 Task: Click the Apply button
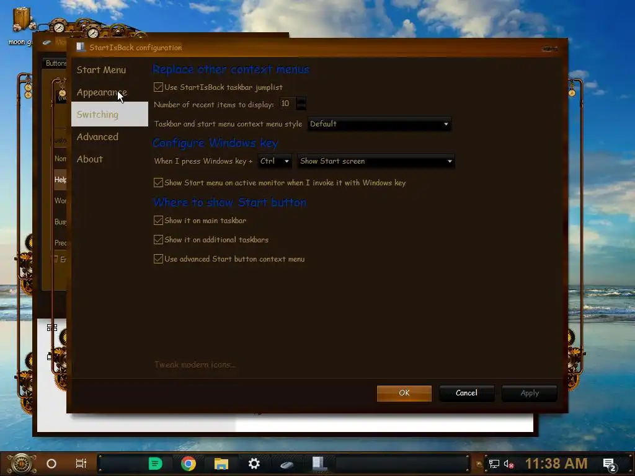pos(530,393)
